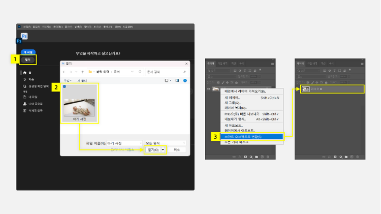Go forward in the Open dialog navigation
381x214 pixels.
71,72
